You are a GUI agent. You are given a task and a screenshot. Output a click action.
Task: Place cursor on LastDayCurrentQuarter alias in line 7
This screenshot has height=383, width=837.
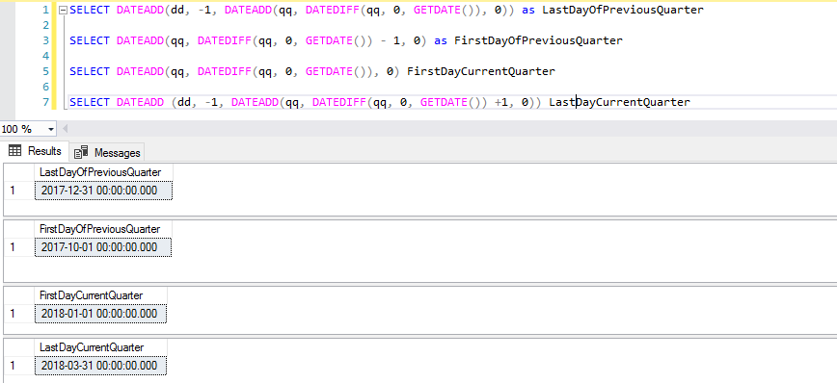pyautogui.click(x=619, y=102)
